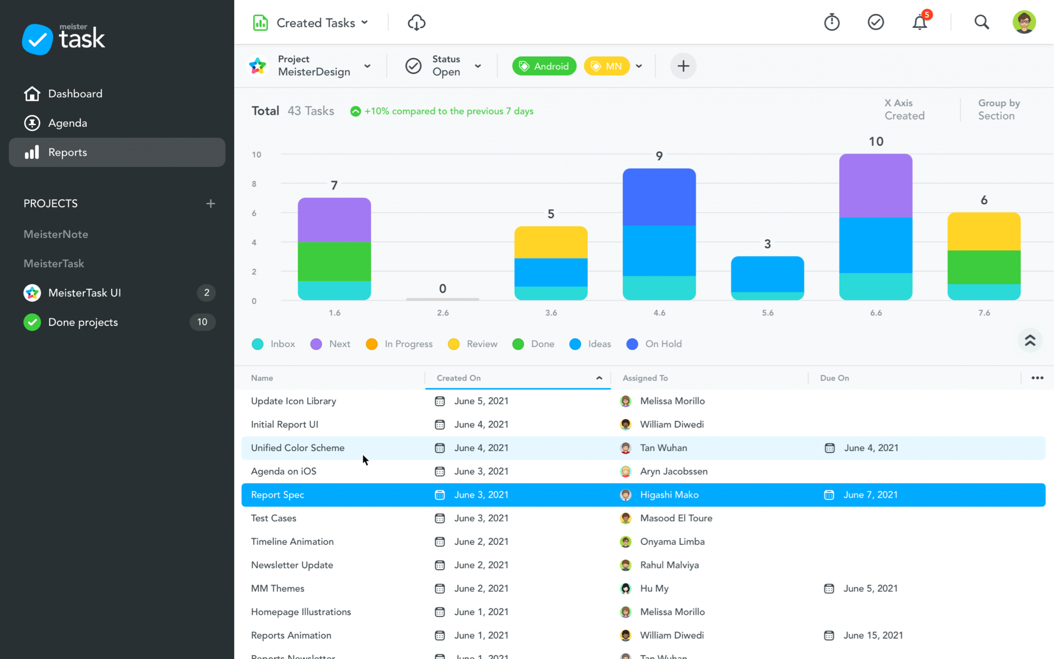Screen dimensions: 1054x659
Task: Change the Group by Section setting
Action: coord(999,110)
